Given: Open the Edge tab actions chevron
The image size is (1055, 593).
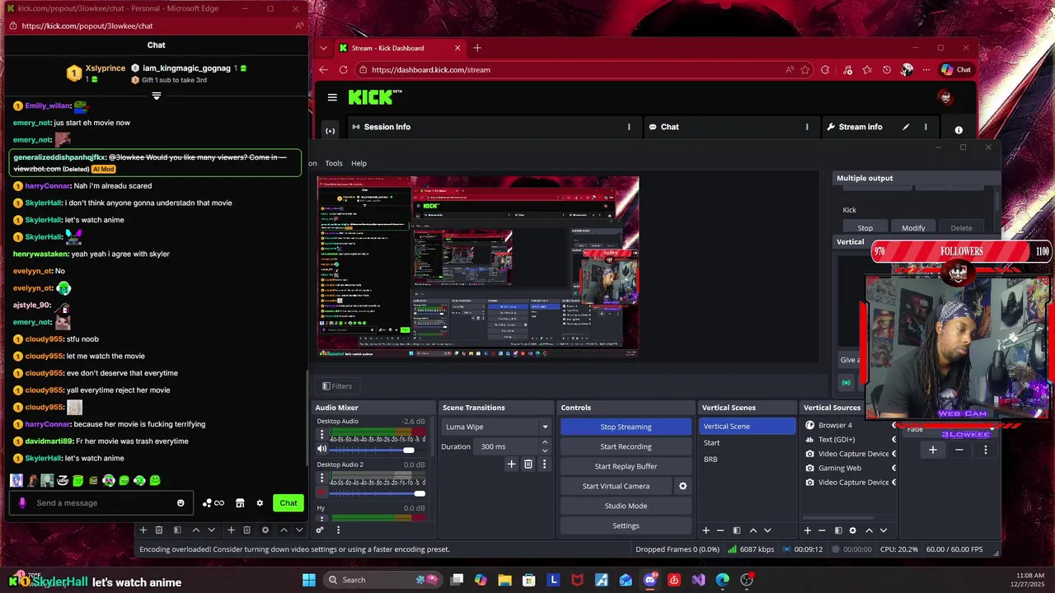Looking at the screenshot, I should click(324, 48).
